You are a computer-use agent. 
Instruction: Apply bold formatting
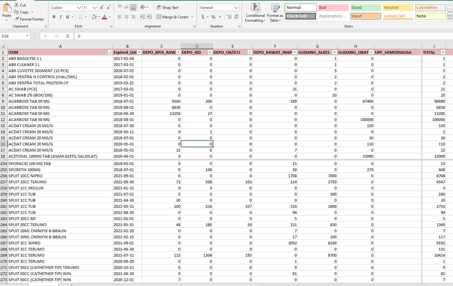pyautogui.click(x=54, y=17)
